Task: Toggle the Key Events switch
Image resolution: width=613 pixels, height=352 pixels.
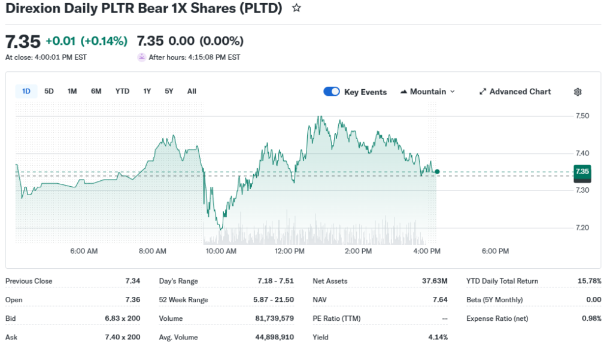Action: point(332,92)
